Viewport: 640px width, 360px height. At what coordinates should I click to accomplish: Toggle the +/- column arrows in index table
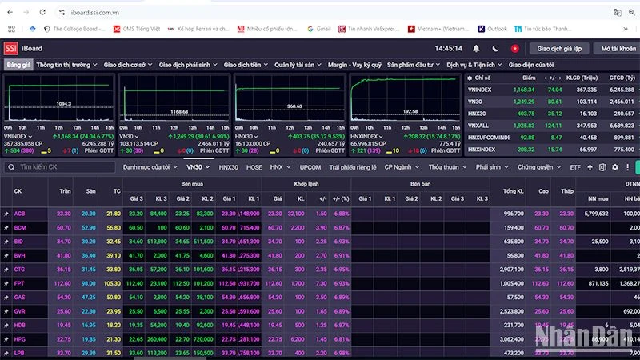click(x=552, y=78)
